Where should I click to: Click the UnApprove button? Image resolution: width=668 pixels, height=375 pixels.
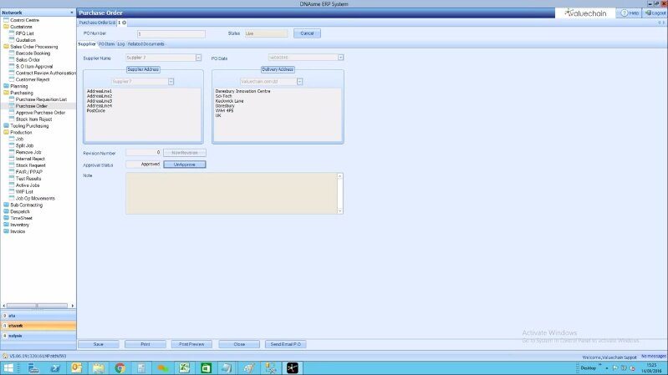coord(184,165)
